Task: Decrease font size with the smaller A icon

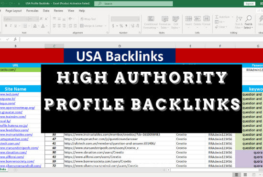Action: [46, 19]
